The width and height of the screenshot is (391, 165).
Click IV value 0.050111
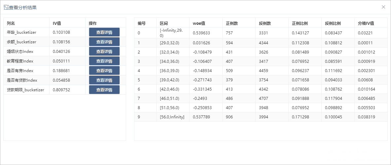point(61,61)
